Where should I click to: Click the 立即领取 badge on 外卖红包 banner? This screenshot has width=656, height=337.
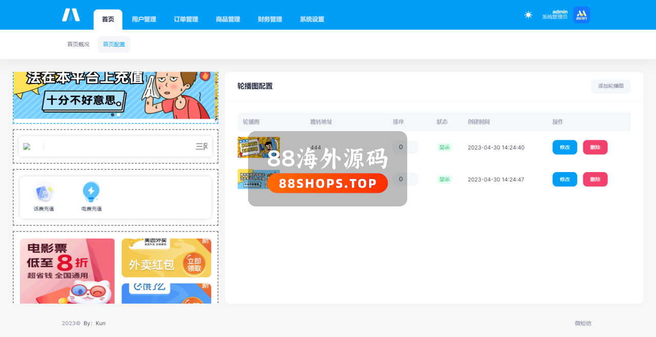click(194, 264)
